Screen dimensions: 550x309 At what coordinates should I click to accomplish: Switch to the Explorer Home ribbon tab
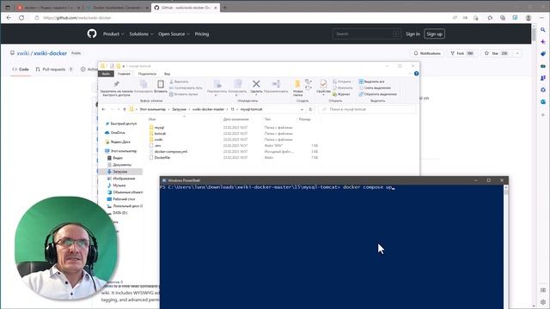(x=124, y=74)
